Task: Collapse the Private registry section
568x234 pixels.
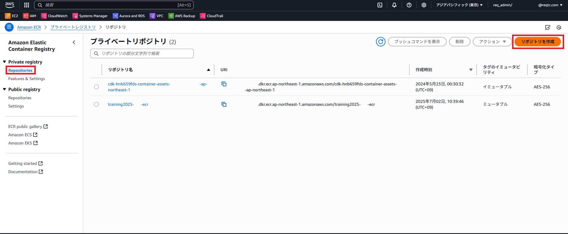Action: pos(4,62)
